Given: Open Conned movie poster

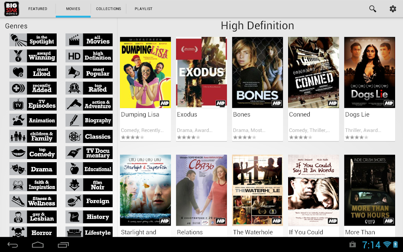Looking at the screenshot, I should pos(313,72).
